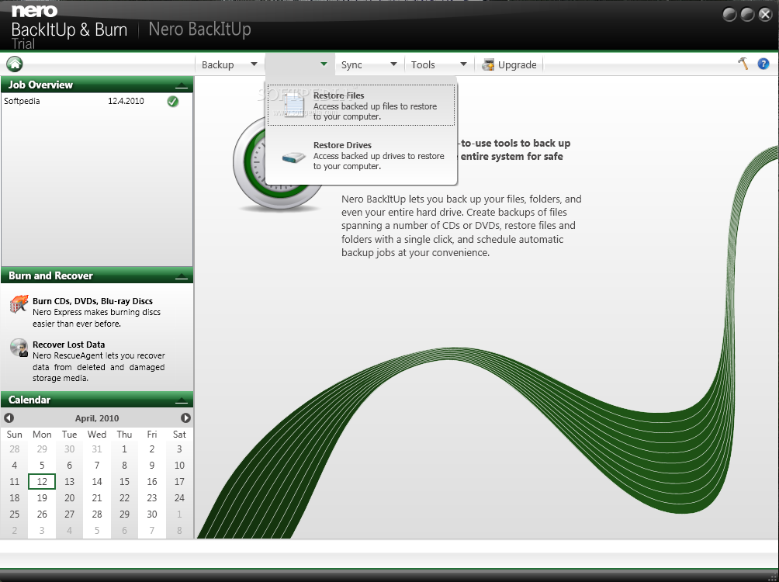The height and width of the screenshot is (582, 779).
Task: Expand the Sync dropdown arrow
Action: point(393,64)
